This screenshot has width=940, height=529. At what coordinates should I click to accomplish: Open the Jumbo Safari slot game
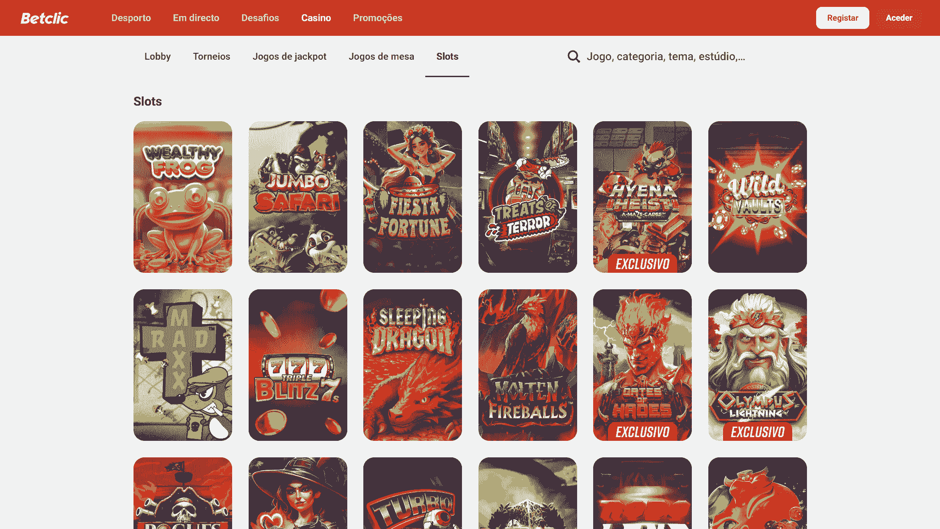point(298,197)
